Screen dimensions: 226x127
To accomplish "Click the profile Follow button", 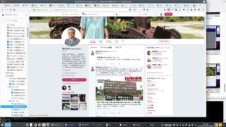I will (163, 42).
